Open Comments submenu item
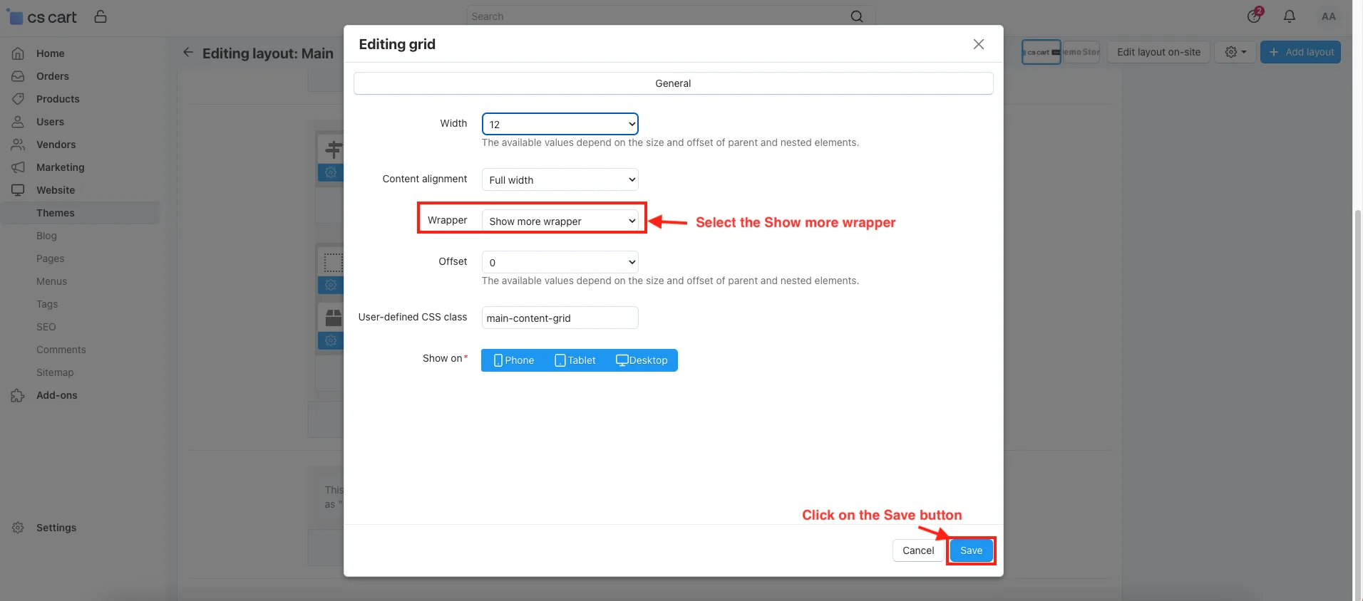This screenshot has width=1363, height=601. coord(61,350)
